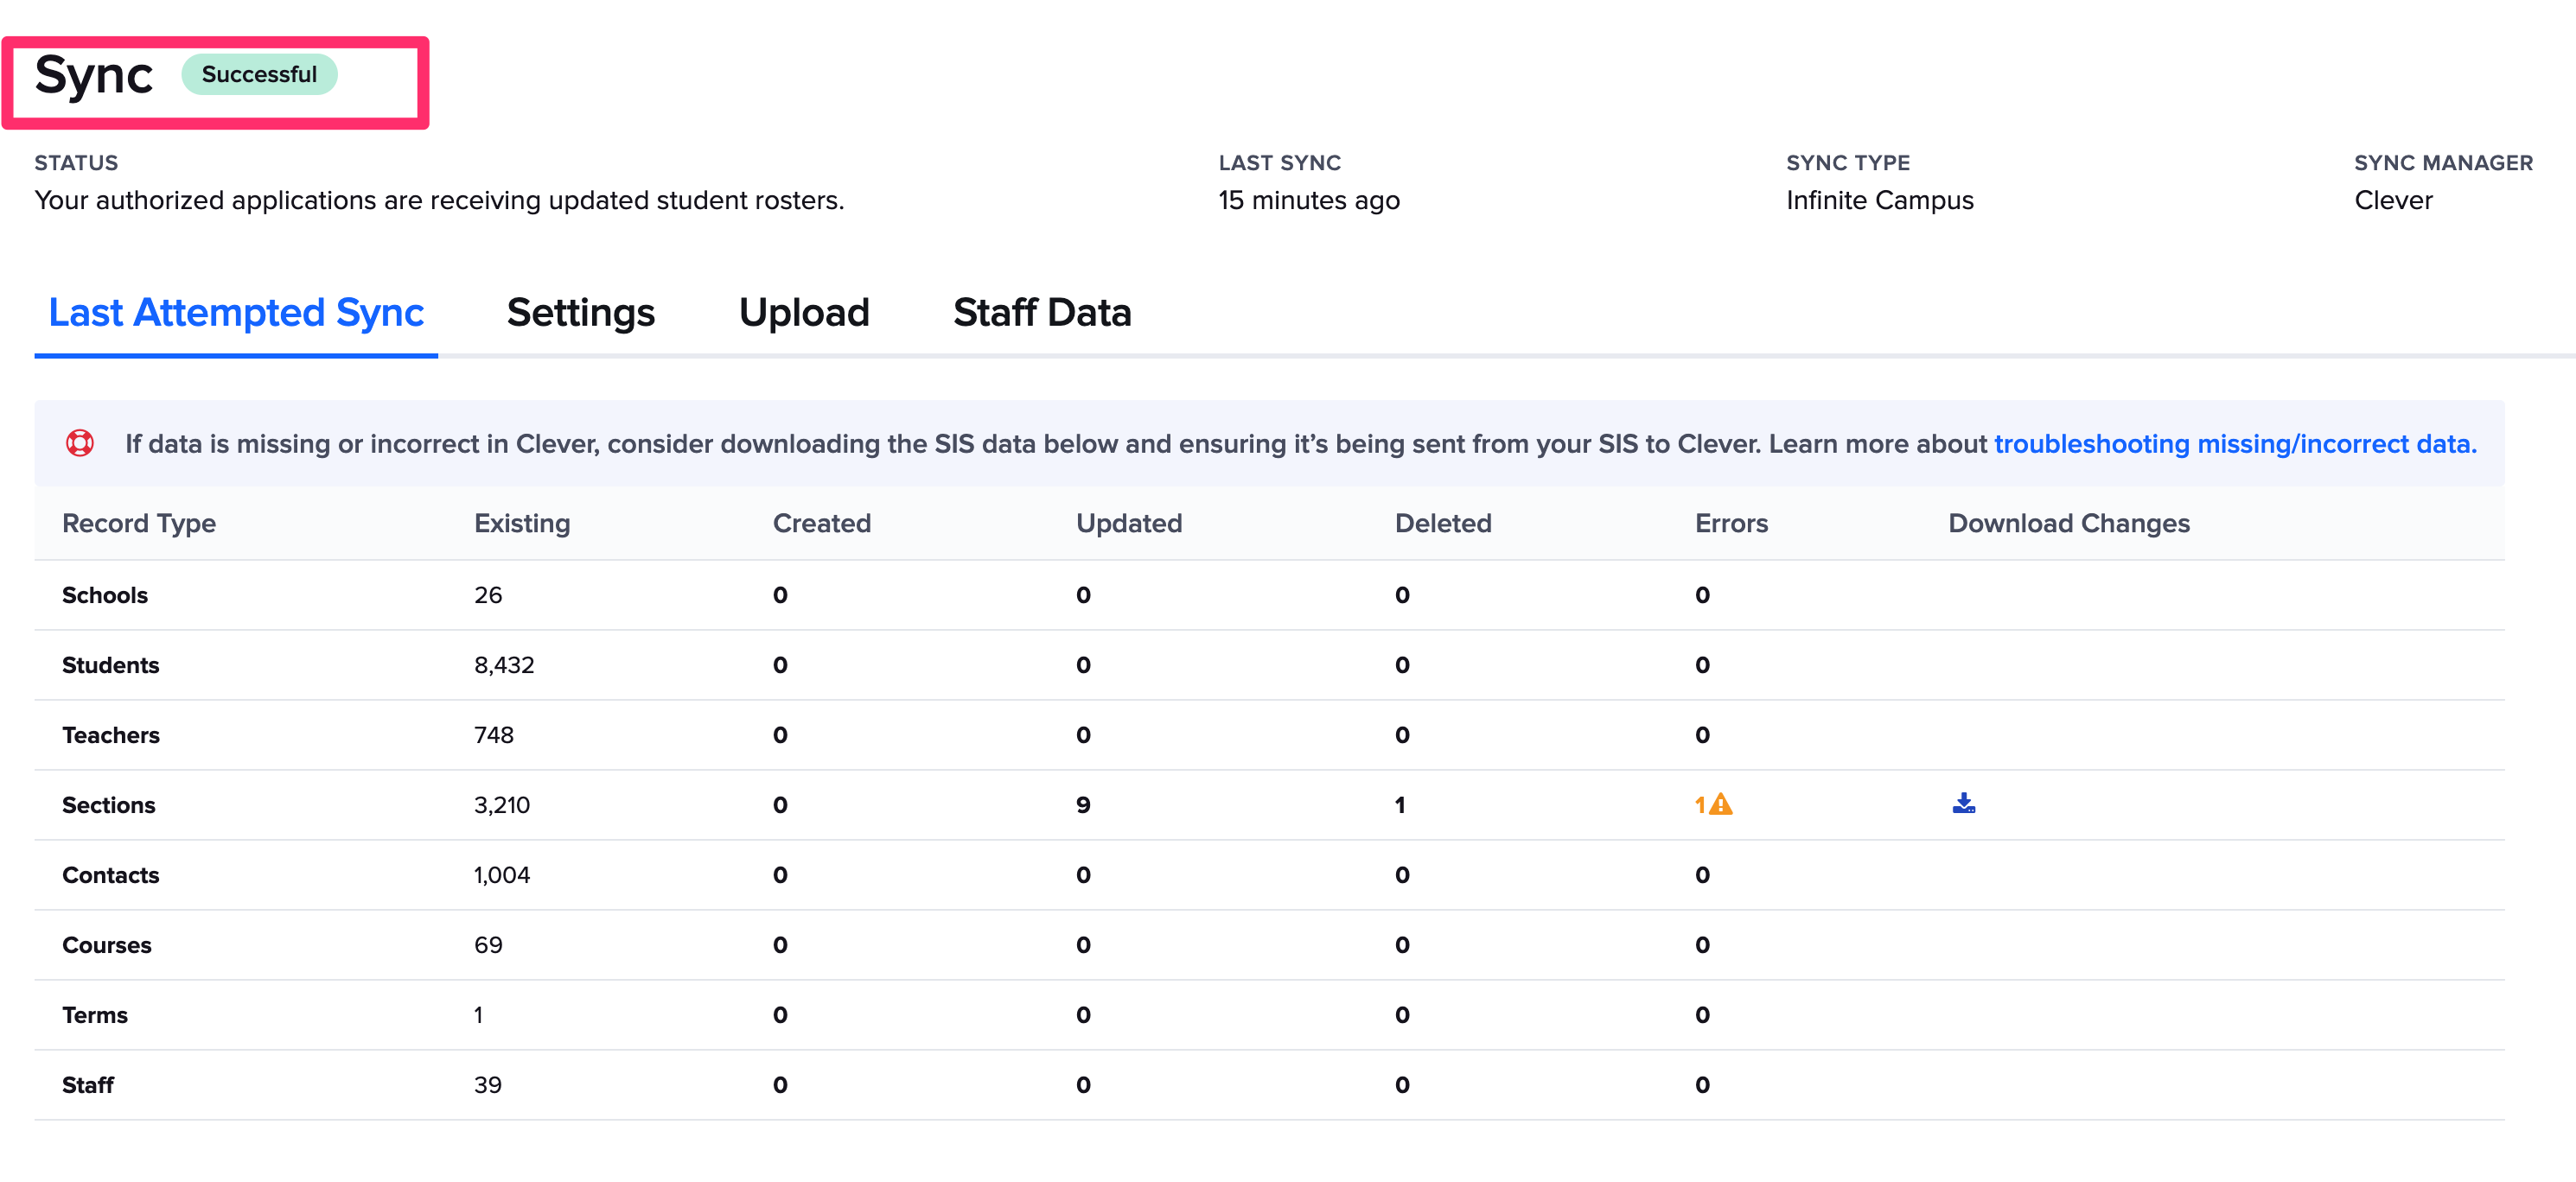The height and width of the screenshot is (1182, 2576).
Task: Click the Sections updated count 9
Action: [x=1082, y=805]
